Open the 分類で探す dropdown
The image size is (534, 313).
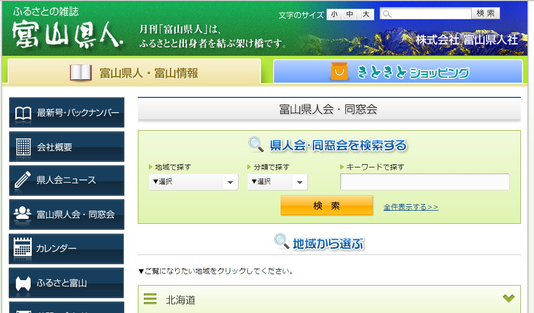point(277,182)
